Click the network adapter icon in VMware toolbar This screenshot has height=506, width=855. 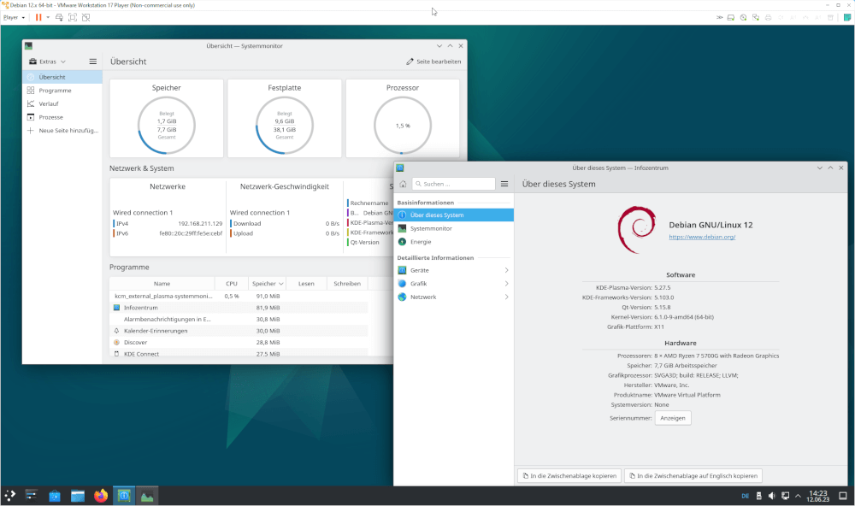(756, 17)
